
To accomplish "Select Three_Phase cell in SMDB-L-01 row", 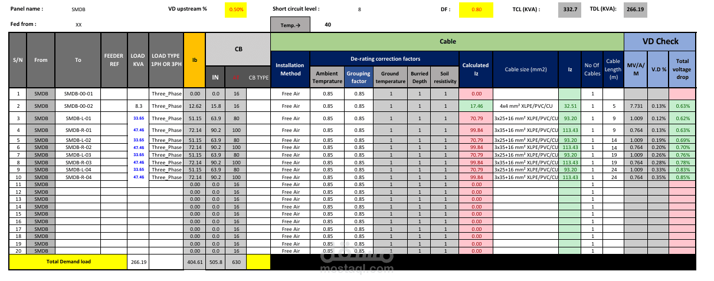I will (x=166, y=118).
